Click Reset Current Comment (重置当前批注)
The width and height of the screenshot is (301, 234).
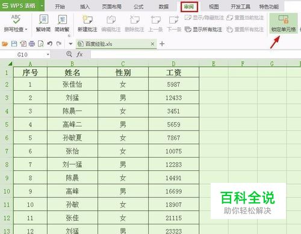pyautogui.click(x=245, y=18)
